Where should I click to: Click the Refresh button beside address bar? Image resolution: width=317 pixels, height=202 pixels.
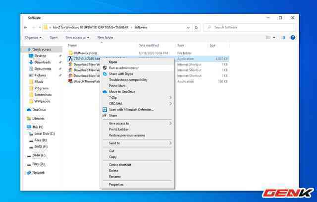click(196, 27)
